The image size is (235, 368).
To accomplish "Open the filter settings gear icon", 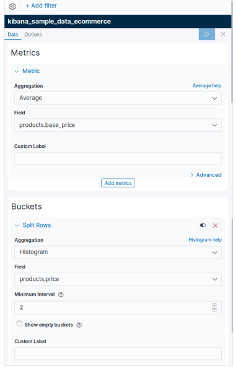I will pyautogui.click(x=12, y=6).
